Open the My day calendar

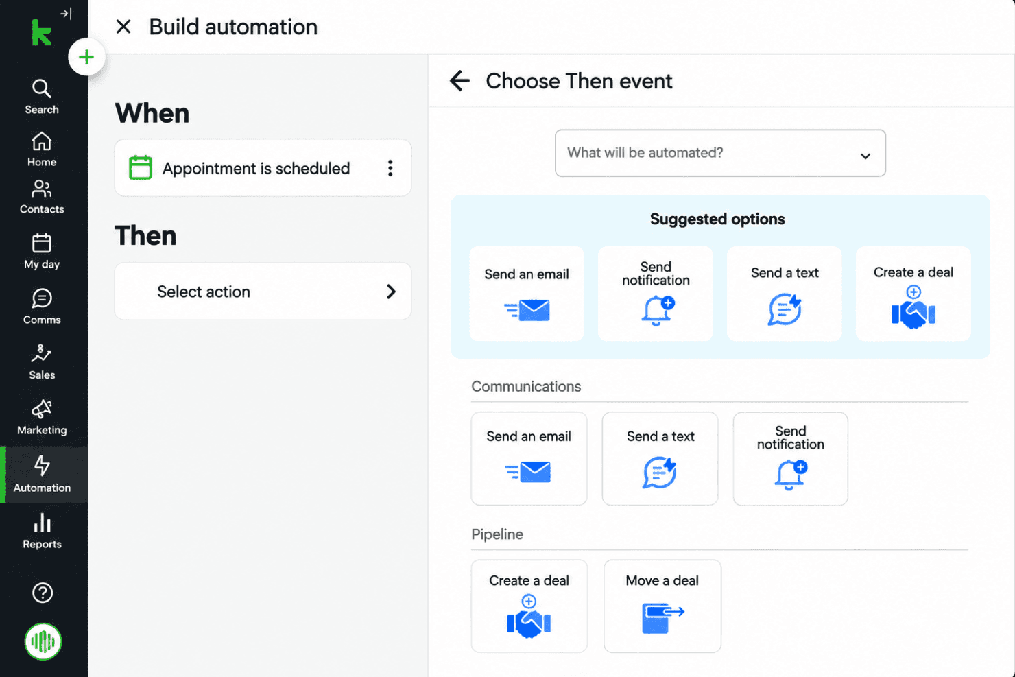coord(42,252)
